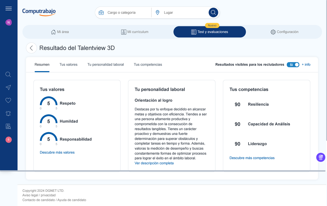
Task: Open favorites via the heart icon
Action: [8, 100]
